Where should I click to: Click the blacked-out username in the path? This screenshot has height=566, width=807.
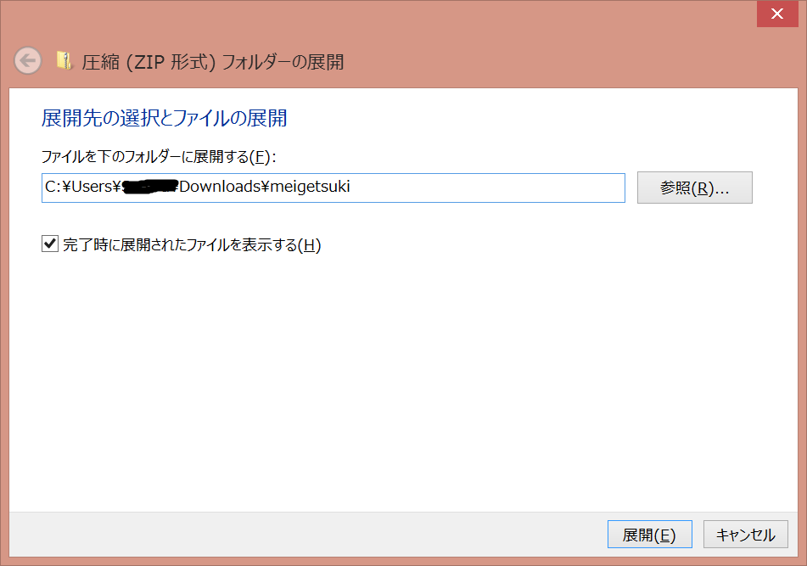click(x=150, y=187)
